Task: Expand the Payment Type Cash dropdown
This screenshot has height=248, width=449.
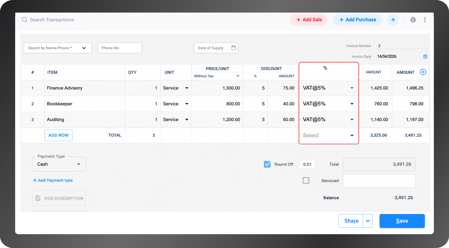Action: tap(59, 164)
